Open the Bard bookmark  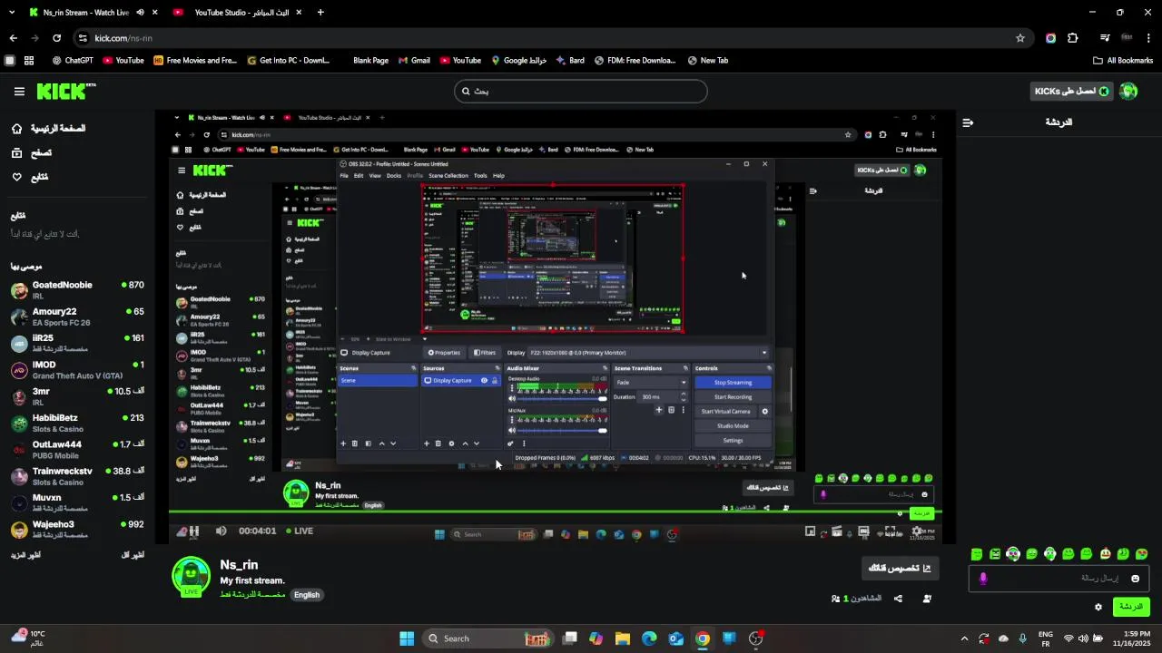[x=569, y=61]
